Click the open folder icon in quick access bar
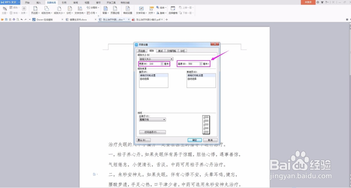This screenshot has height=188, width=351. (2, 20)
